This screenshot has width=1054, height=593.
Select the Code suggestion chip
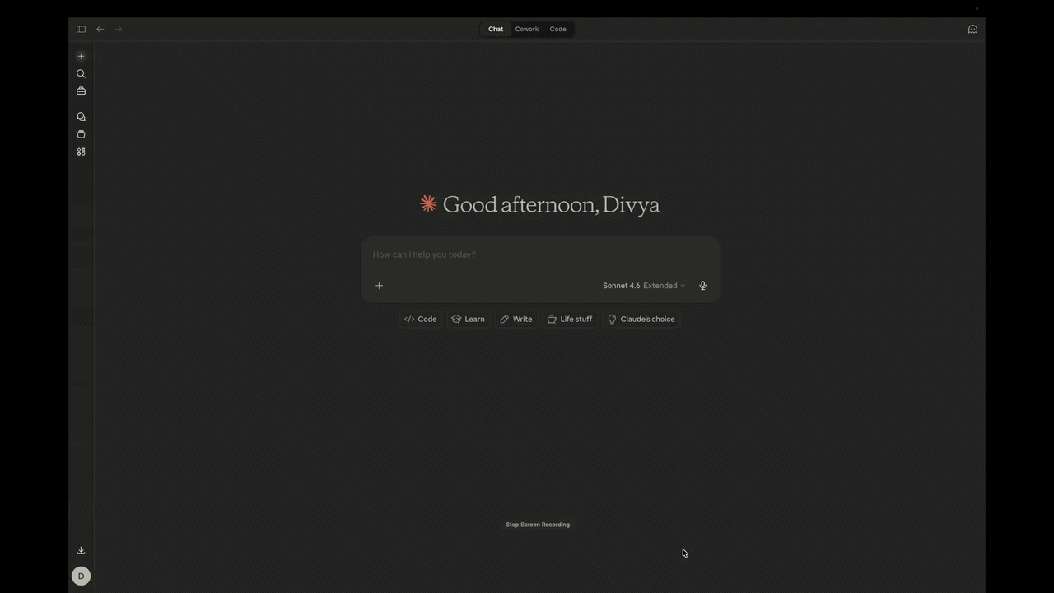[421, 319]
